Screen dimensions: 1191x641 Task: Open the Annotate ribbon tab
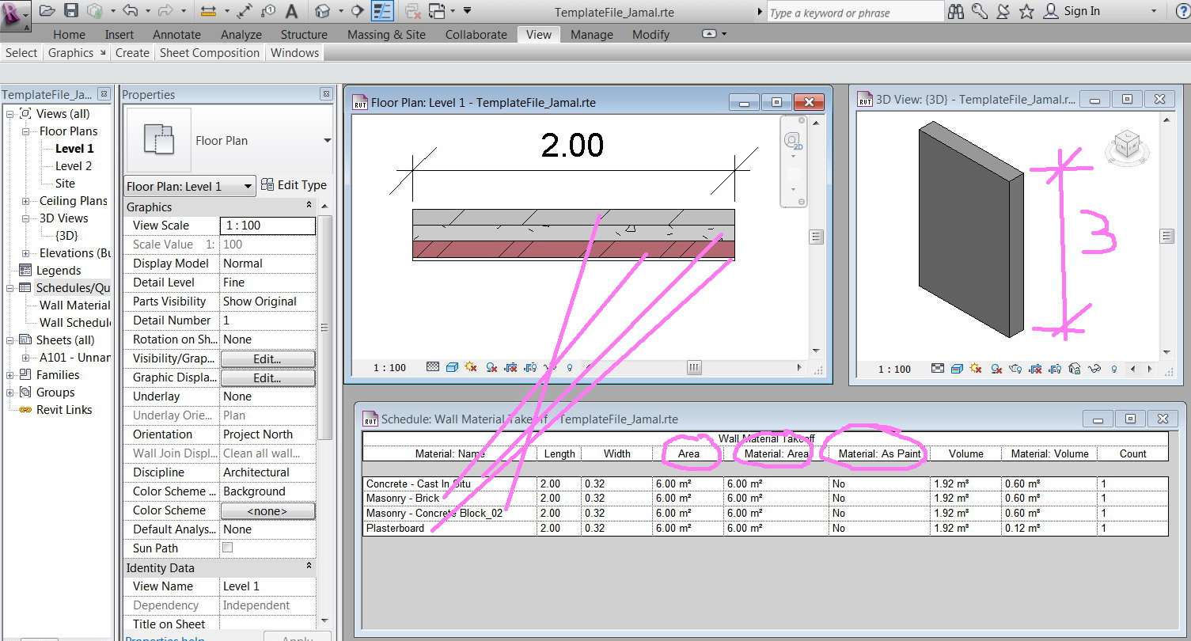177,34
